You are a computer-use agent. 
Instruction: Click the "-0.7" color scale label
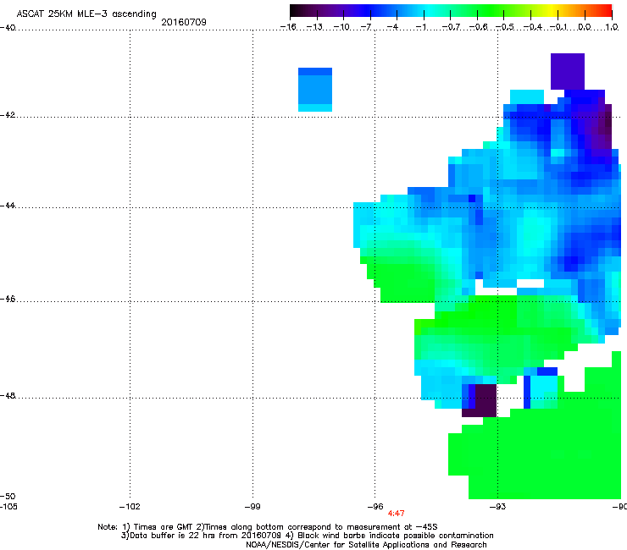451,27
